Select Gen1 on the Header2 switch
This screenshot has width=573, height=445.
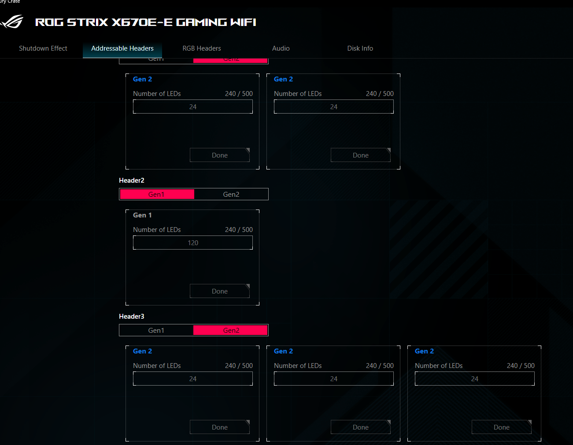(x=156, y=194)
